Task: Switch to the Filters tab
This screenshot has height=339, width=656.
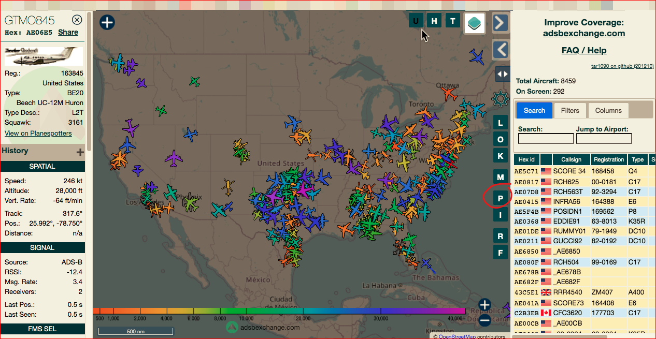Action: (570, 110)
